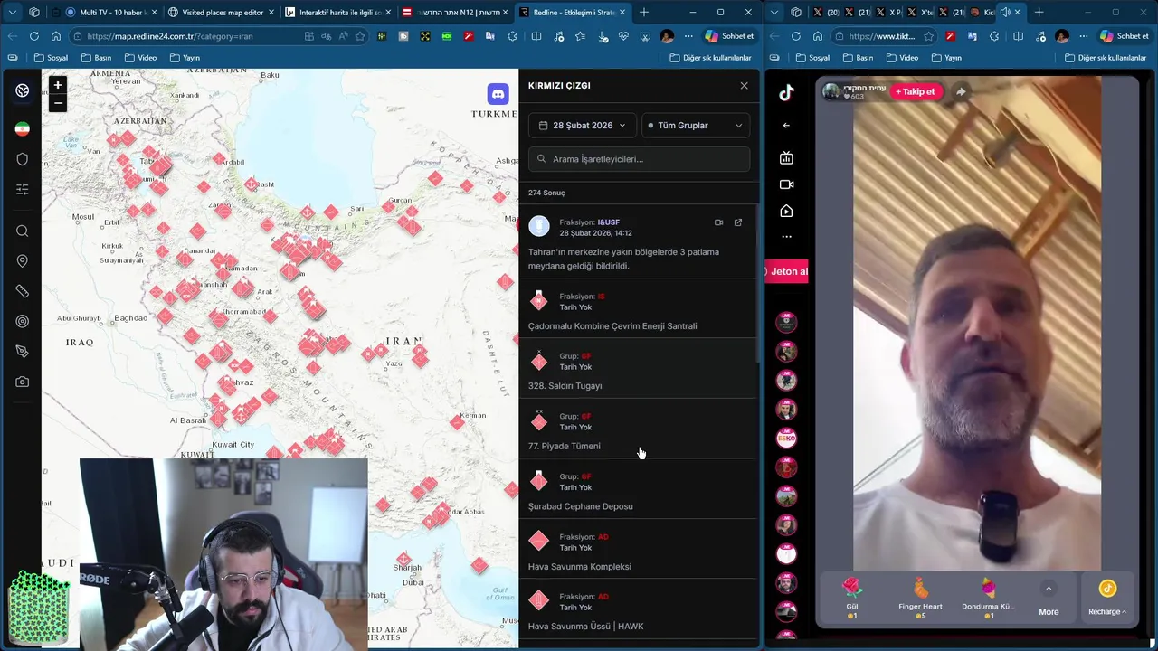
Task: Refresh the left browser page
Action: (x=34, y=36)
